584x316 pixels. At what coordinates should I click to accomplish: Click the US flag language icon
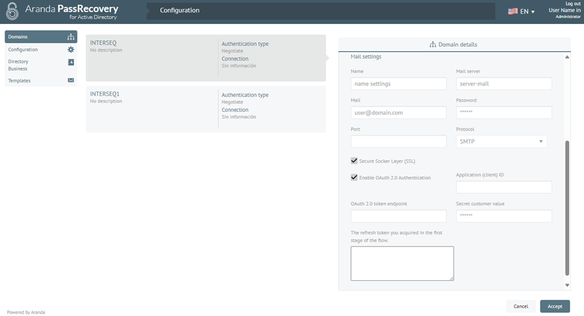point(513,11)
